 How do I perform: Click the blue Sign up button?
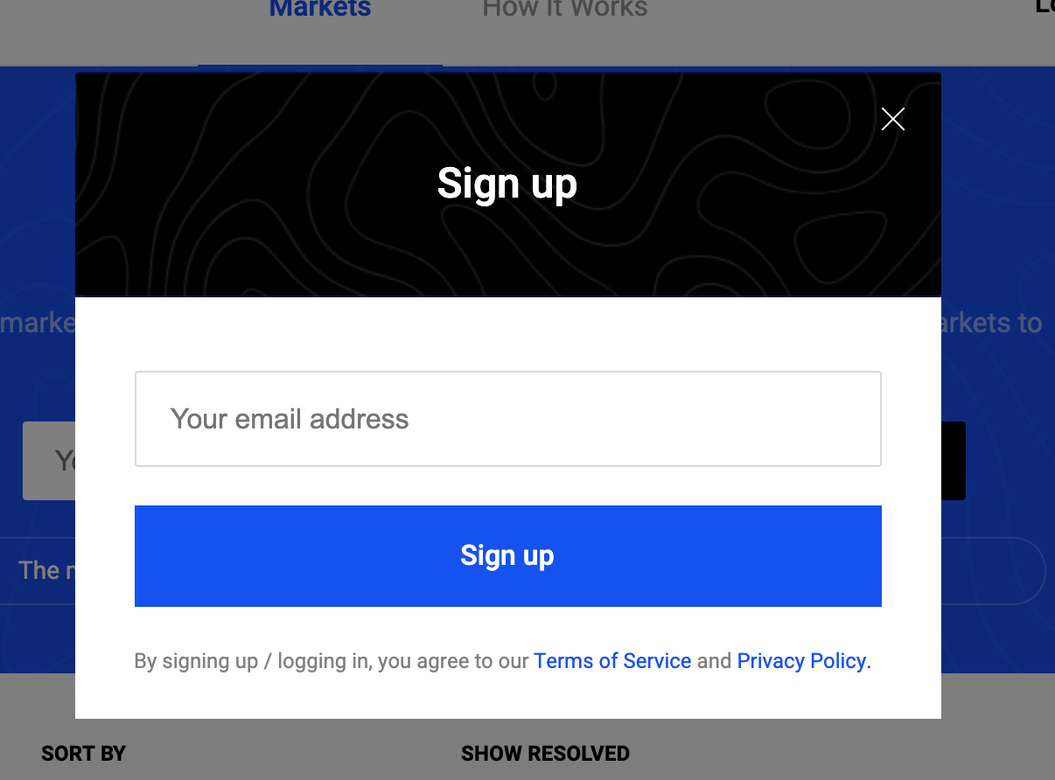507,556
